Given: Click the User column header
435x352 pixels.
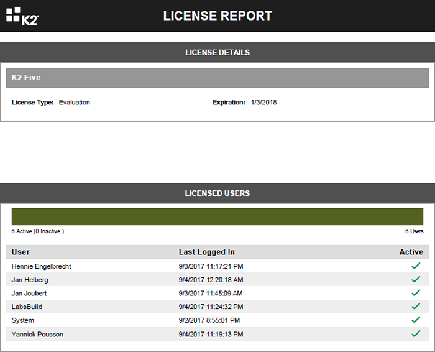Looking at the screenshot, I should [21, 252].
